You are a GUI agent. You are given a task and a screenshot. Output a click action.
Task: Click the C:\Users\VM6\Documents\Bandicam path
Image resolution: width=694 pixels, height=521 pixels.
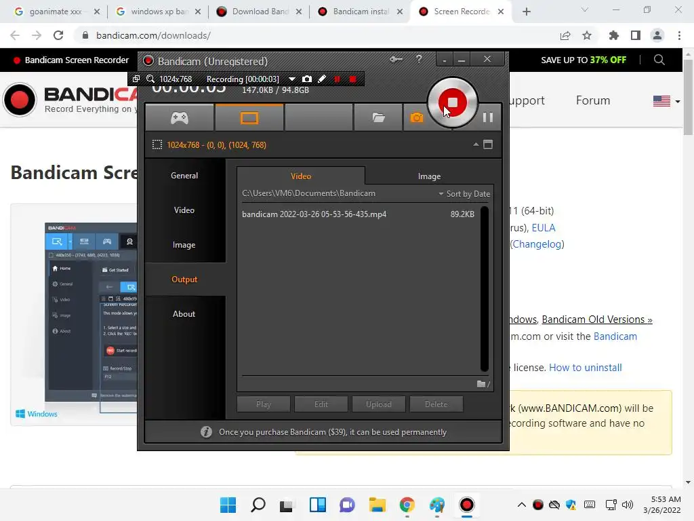(308, 193)
